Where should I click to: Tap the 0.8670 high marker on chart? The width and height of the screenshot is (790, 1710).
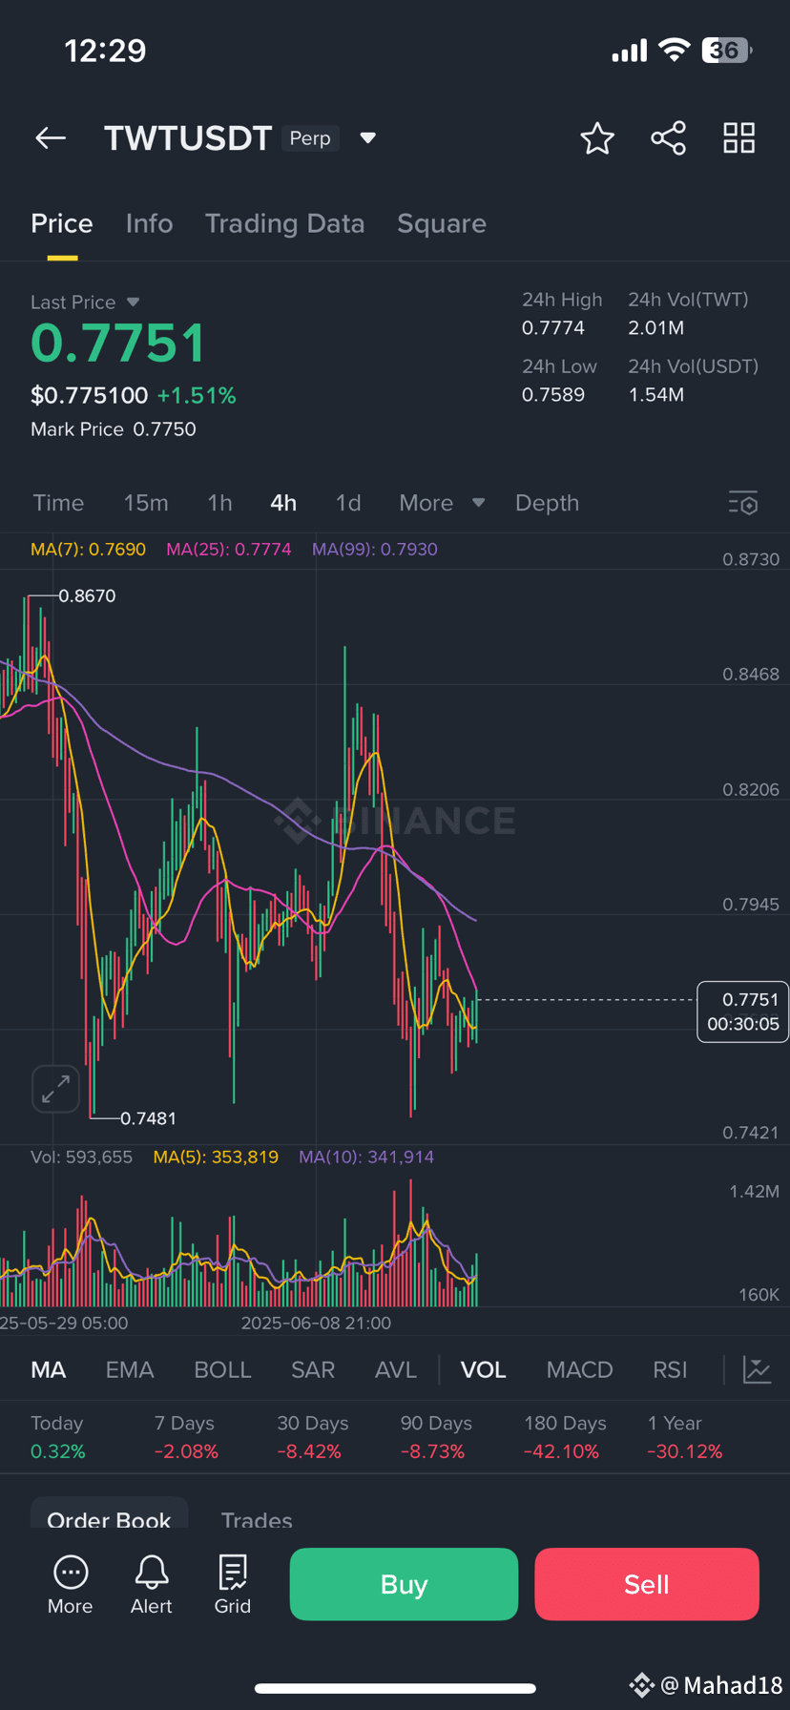coord(87,596)
